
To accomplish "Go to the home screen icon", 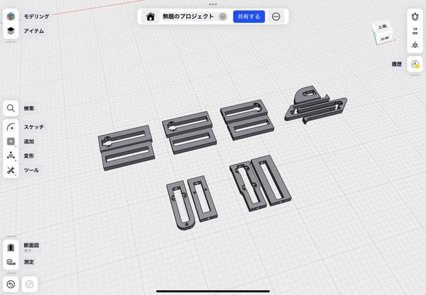I will pyautogui.click(x=150, y=17).
